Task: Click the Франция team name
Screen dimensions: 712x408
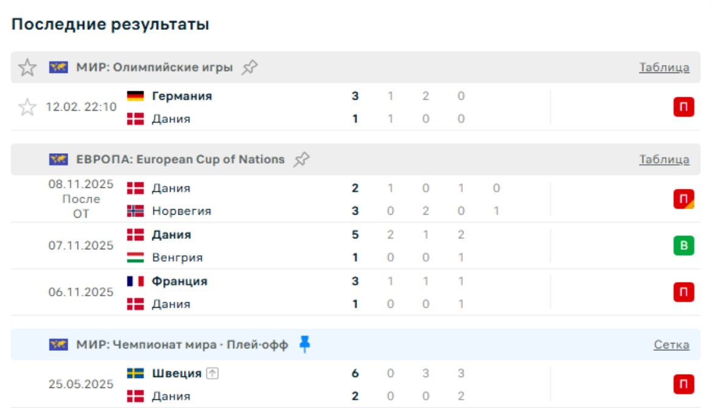Action: click(179, 282)
